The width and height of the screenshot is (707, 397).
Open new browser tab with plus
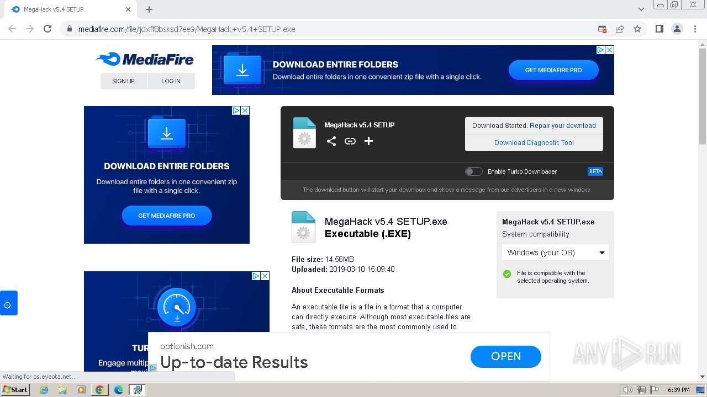pos(149,9)
